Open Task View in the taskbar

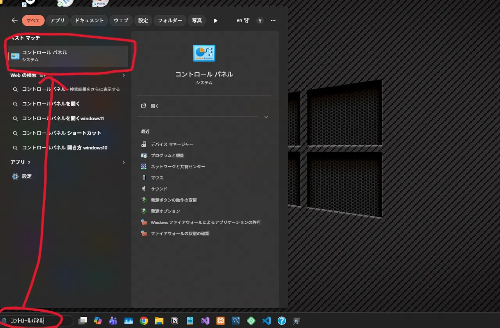point(82,321)
